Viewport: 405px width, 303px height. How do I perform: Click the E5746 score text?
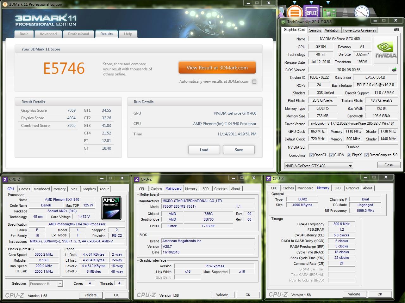(64, 68)
